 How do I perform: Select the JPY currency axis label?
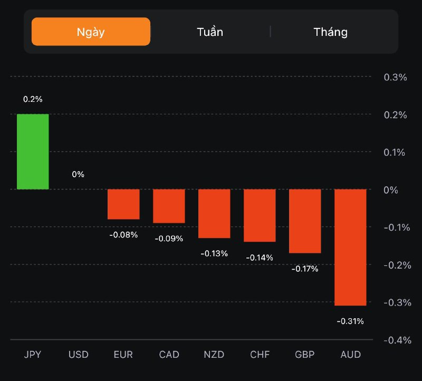[33, 355]
